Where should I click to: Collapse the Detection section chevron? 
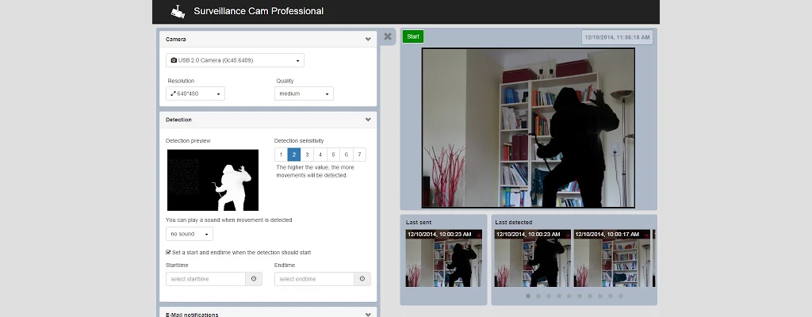pyautogui.click(x=368, y=120)
